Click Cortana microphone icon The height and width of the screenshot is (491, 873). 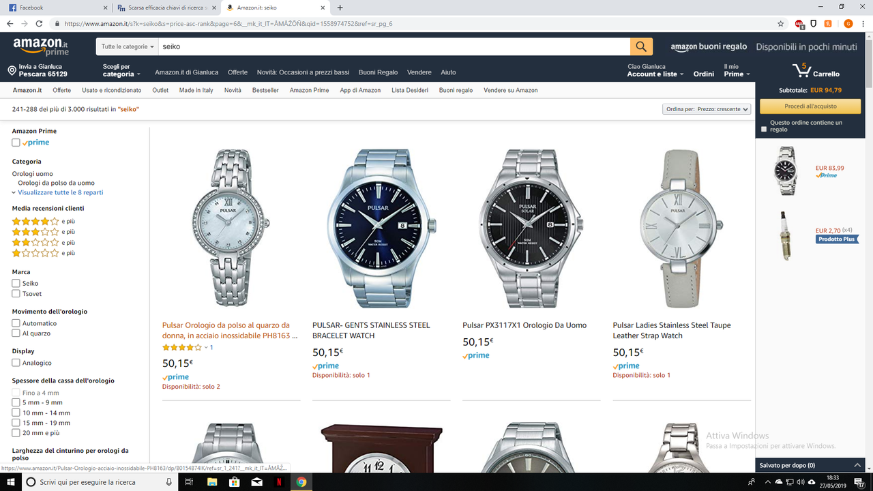[x=168, y=482]
